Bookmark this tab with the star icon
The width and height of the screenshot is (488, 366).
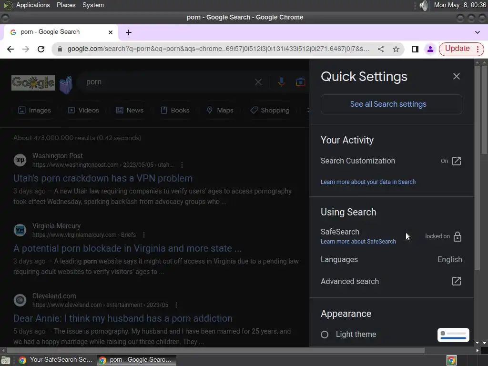point(396,49)
